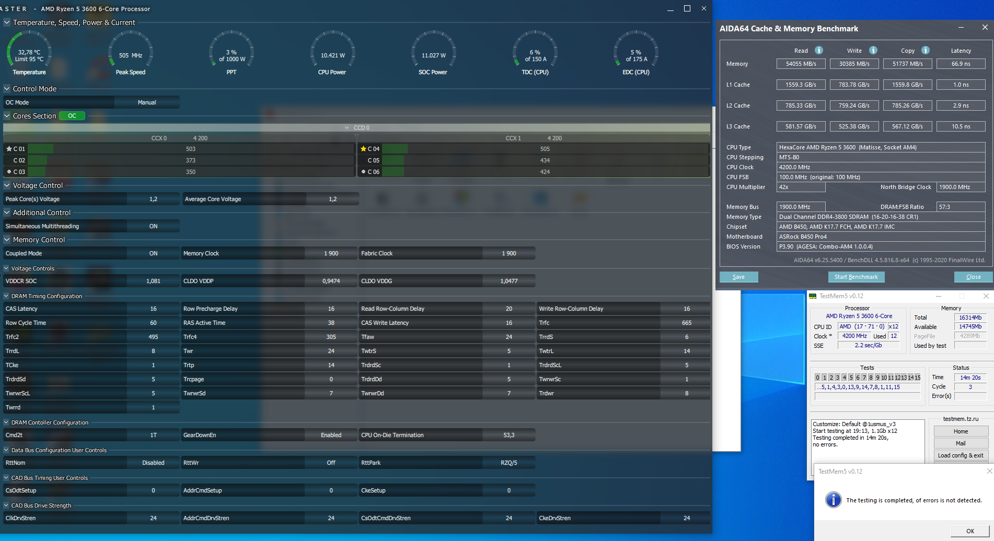Click the Copy info icon in AIDA64

[x=926, y=50]
